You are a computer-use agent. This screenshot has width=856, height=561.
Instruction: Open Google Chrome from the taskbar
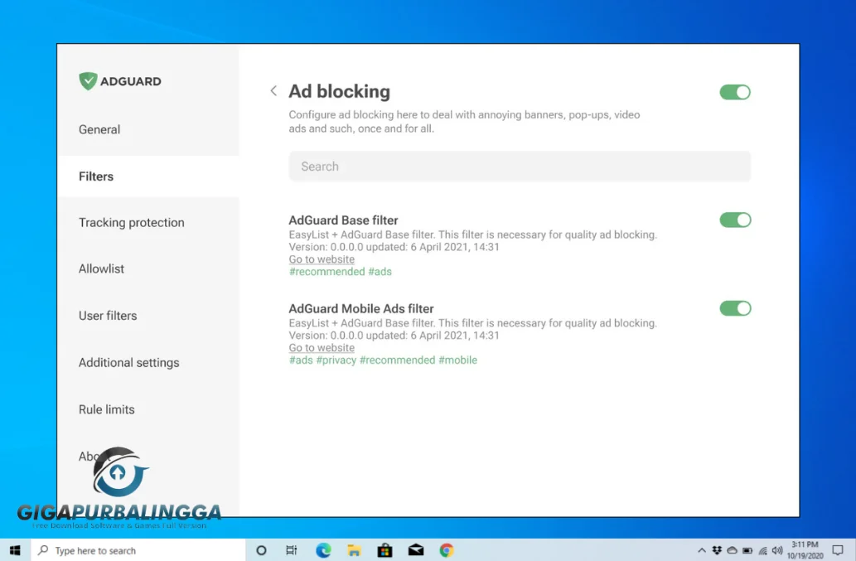(x=446, y=549)
